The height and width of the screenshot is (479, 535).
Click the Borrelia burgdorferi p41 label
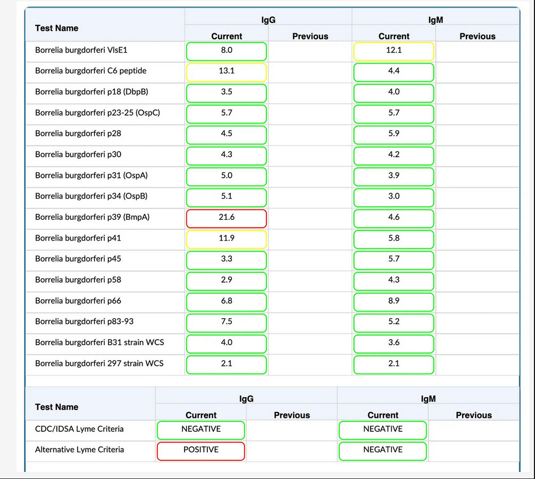coord(78,238)
